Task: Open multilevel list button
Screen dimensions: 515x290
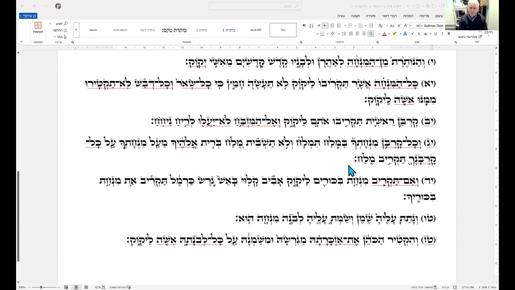Action: pos(350,26)
